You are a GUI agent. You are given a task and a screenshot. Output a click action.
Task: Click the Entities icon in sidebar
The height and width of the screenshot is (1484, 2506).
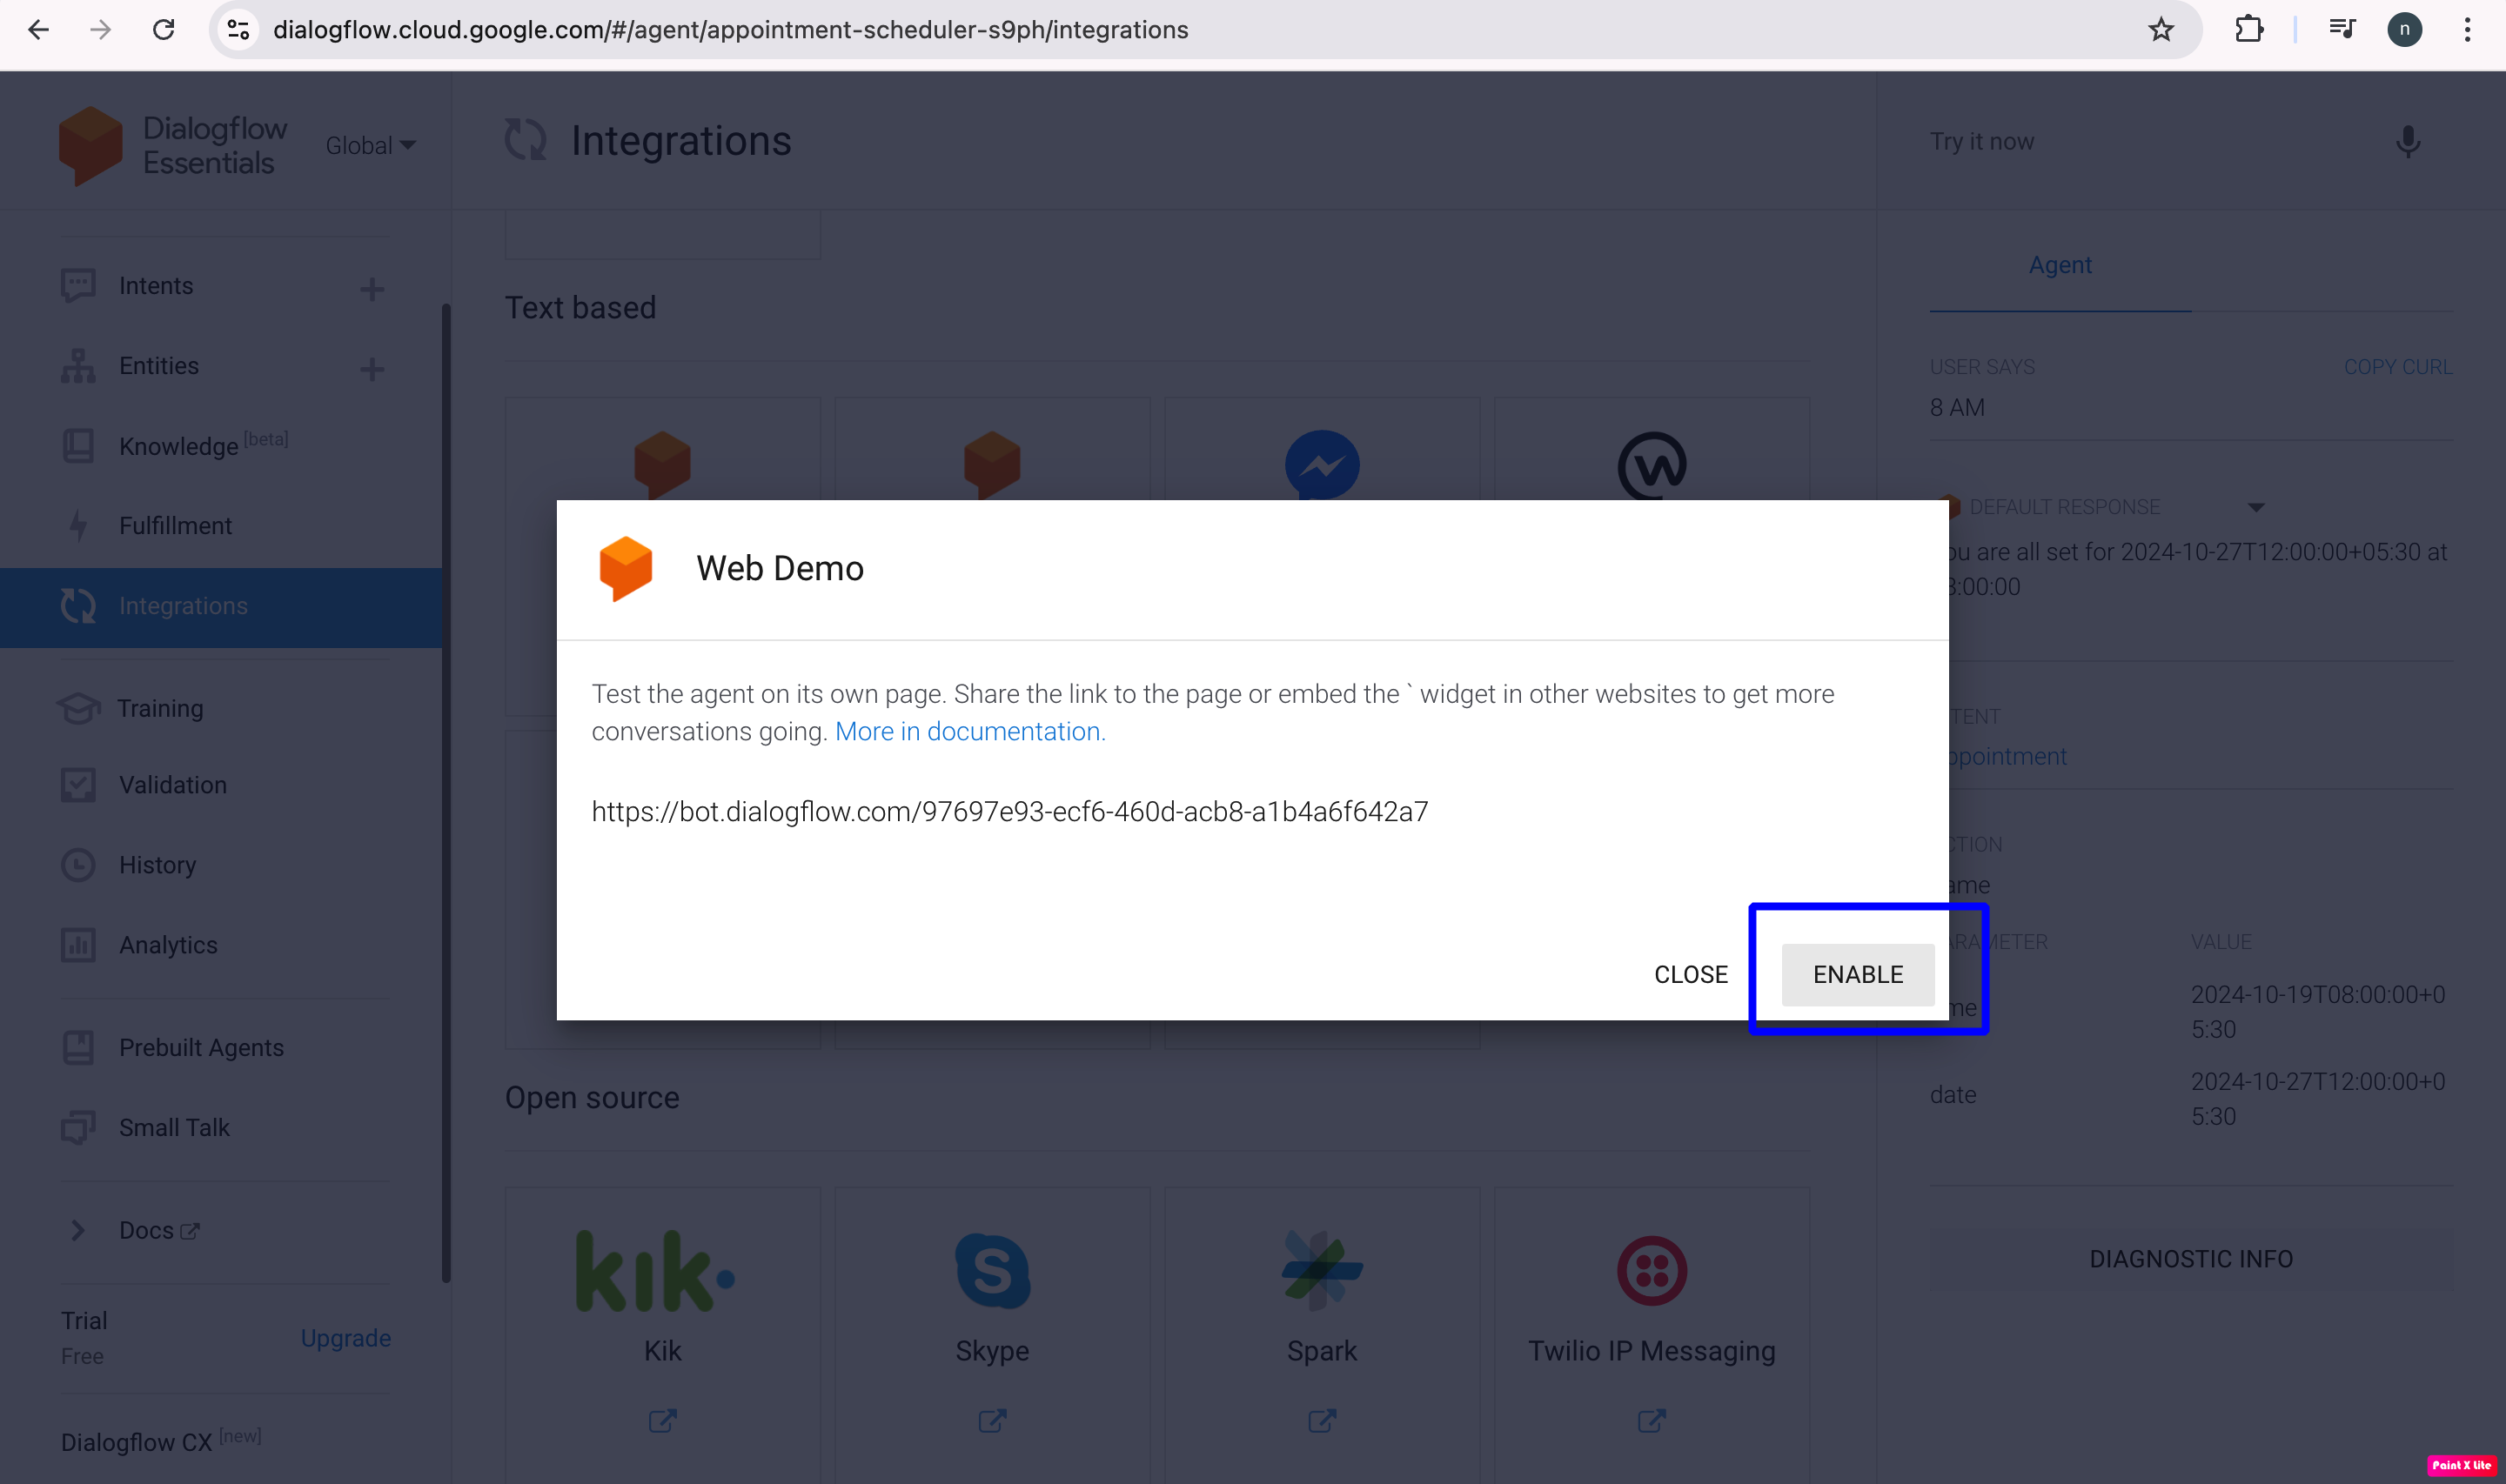point(77,365)
